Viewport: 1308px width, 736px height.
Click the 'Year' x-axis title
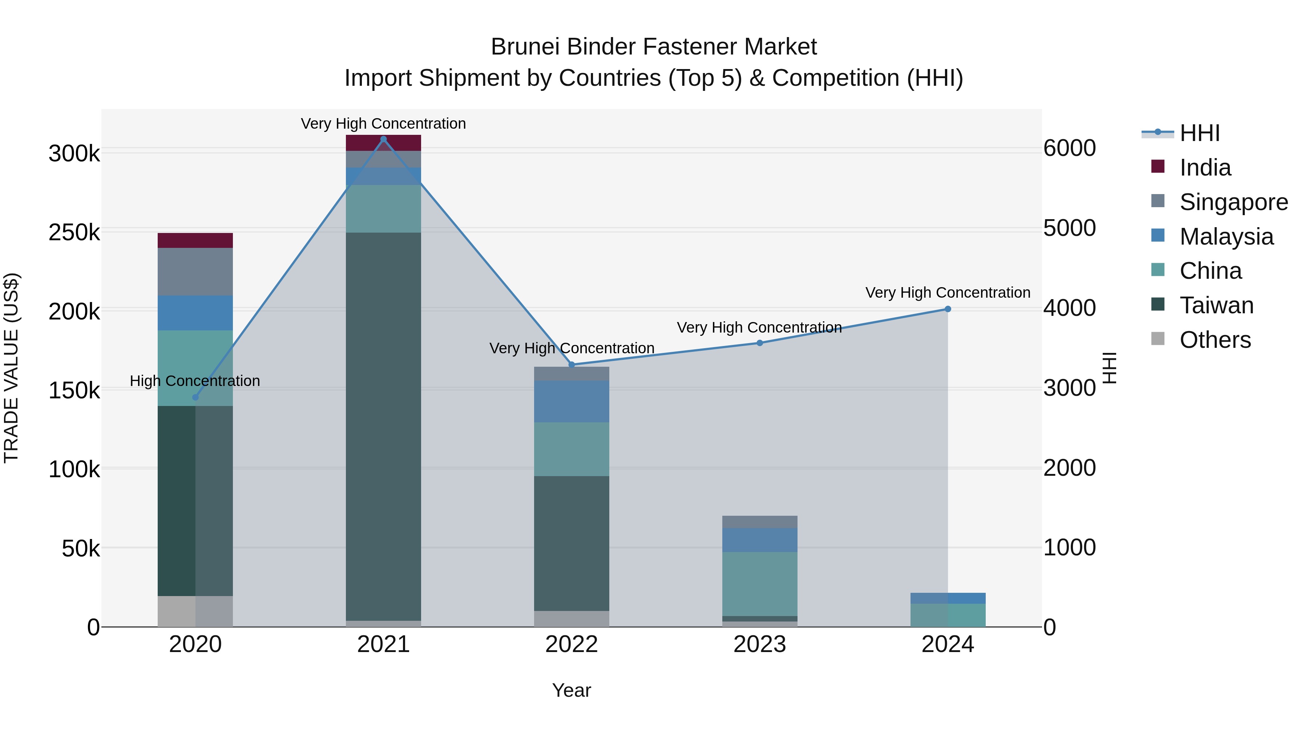point(572,690)
